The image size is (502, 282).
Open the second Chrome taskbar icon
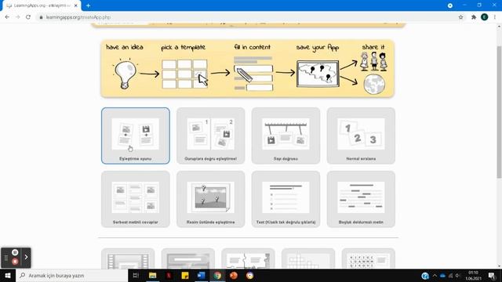point(249,275)
